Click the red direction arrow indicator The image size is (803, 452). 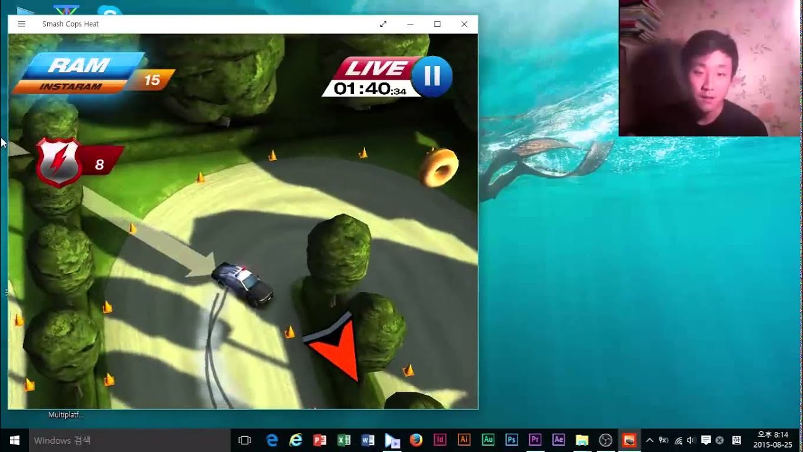pyautogui.click(x=335, y=348)
